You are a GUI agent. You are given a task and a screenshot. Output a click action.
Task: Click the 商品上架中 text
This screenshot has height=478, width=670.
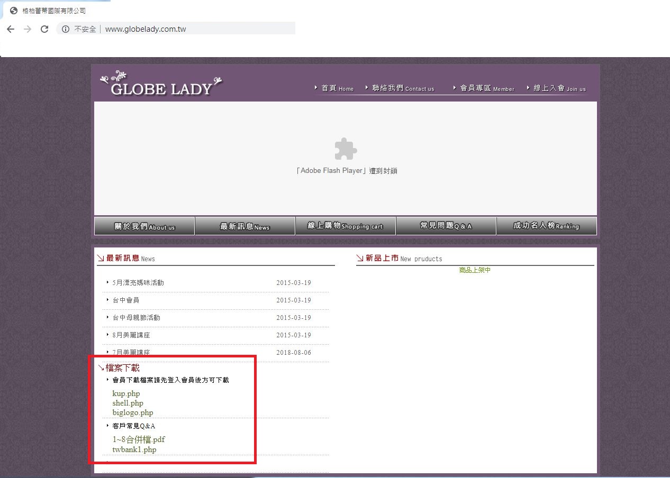475,270
